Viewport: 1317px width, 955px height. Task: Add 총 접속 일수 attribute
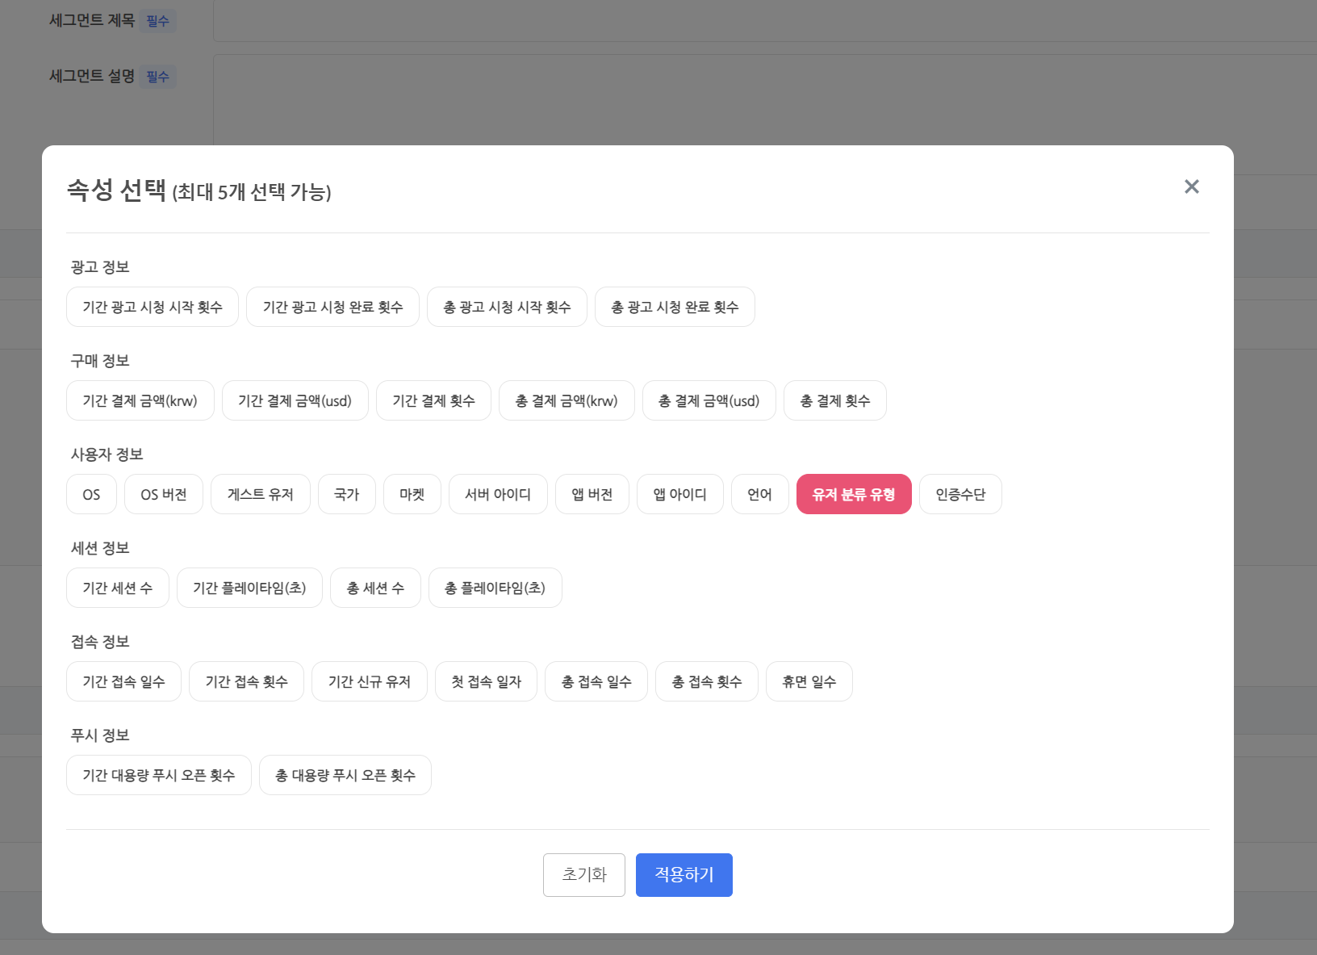click(x=596, y=681)
